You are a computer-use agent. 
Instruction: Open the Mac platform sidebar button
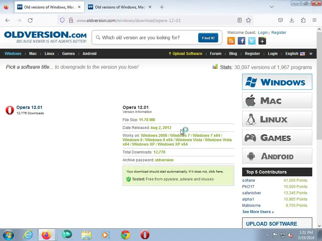[277, 100]
